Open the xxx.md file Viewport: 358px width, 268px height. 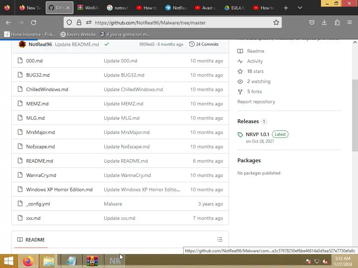33,218
